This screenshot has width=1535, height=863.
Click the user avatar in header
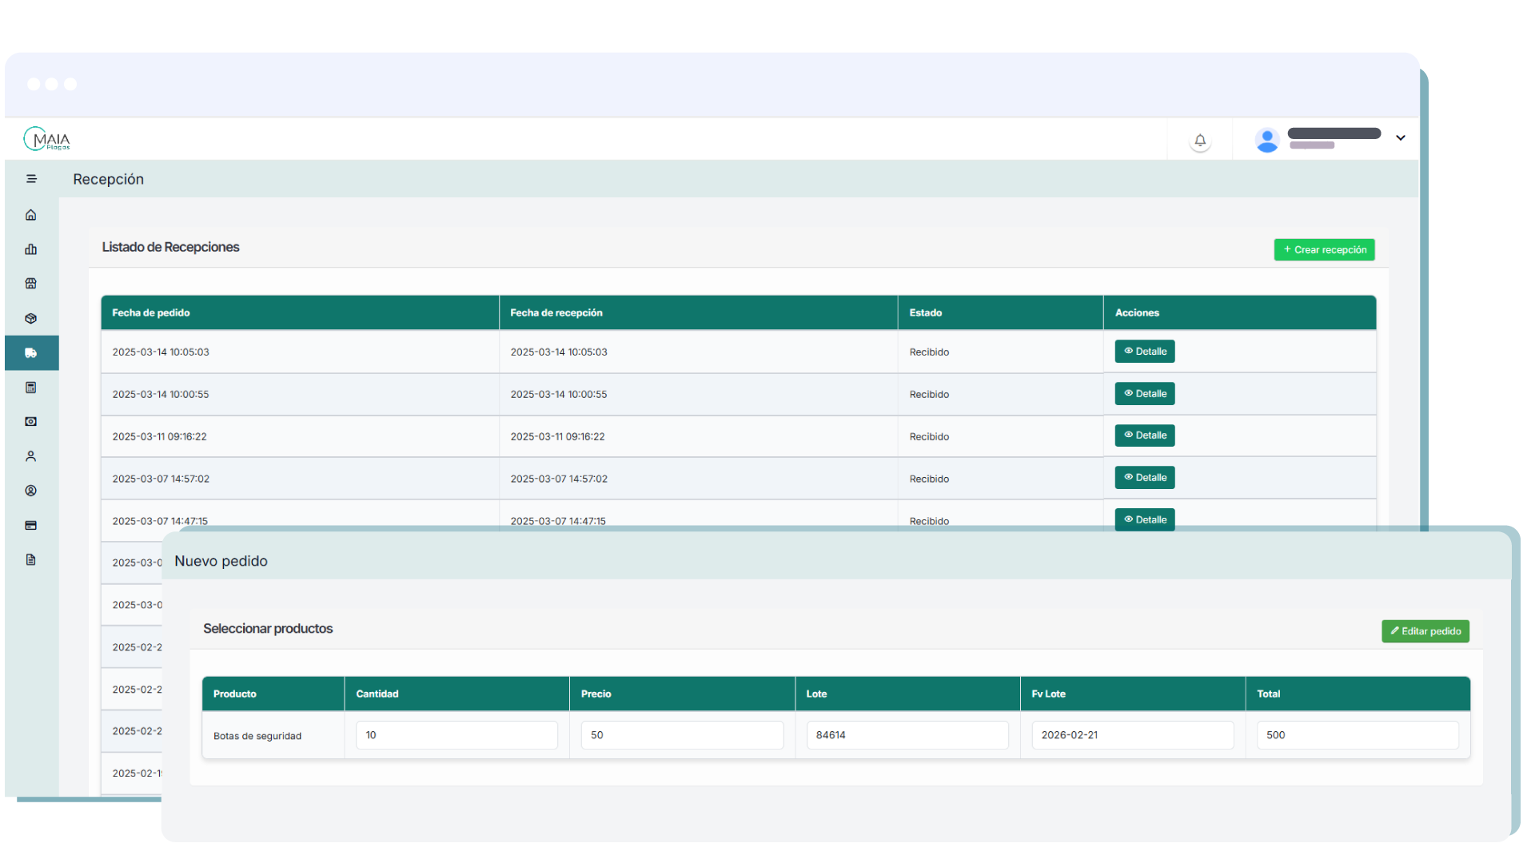[1267, 140]
